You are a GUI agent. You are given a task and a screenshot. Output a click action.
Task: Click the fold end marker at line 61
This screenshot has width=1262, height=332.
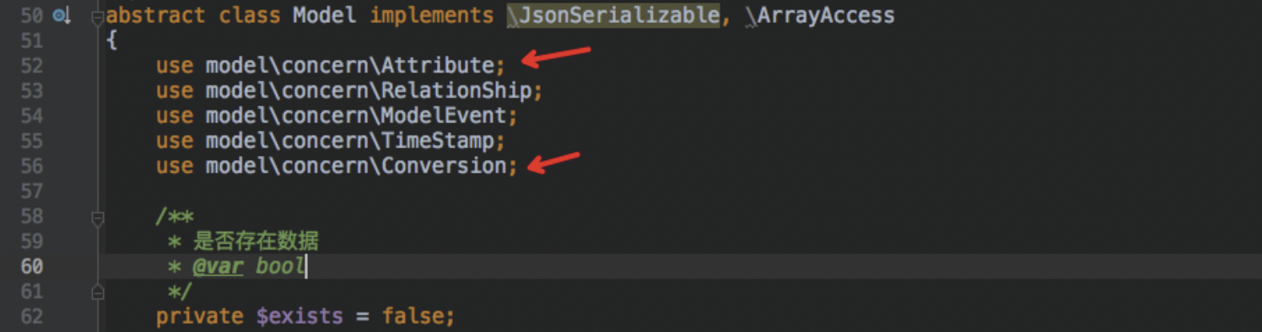(x=98, y=292)
